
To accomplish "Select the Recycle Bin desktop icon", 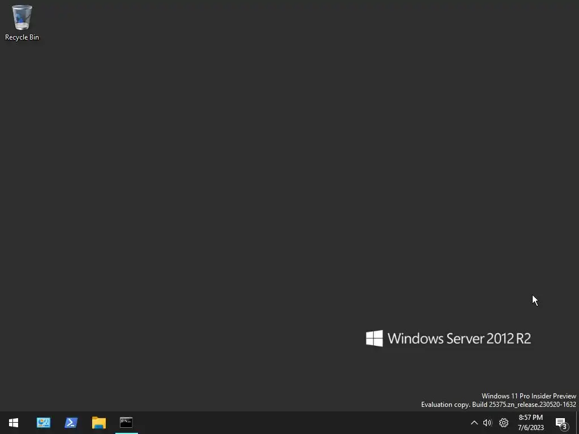I will [22, 23].
